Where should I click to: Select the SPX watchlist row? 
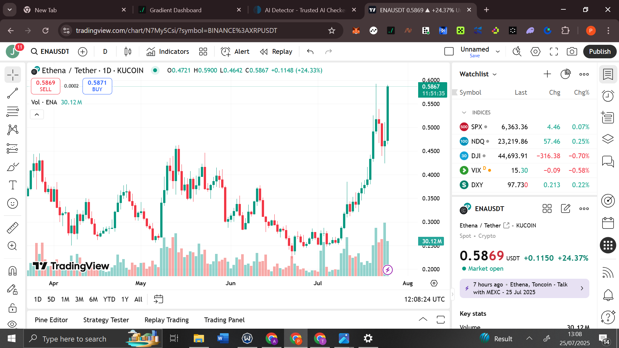pyautogui.click(x=525, y=127)
